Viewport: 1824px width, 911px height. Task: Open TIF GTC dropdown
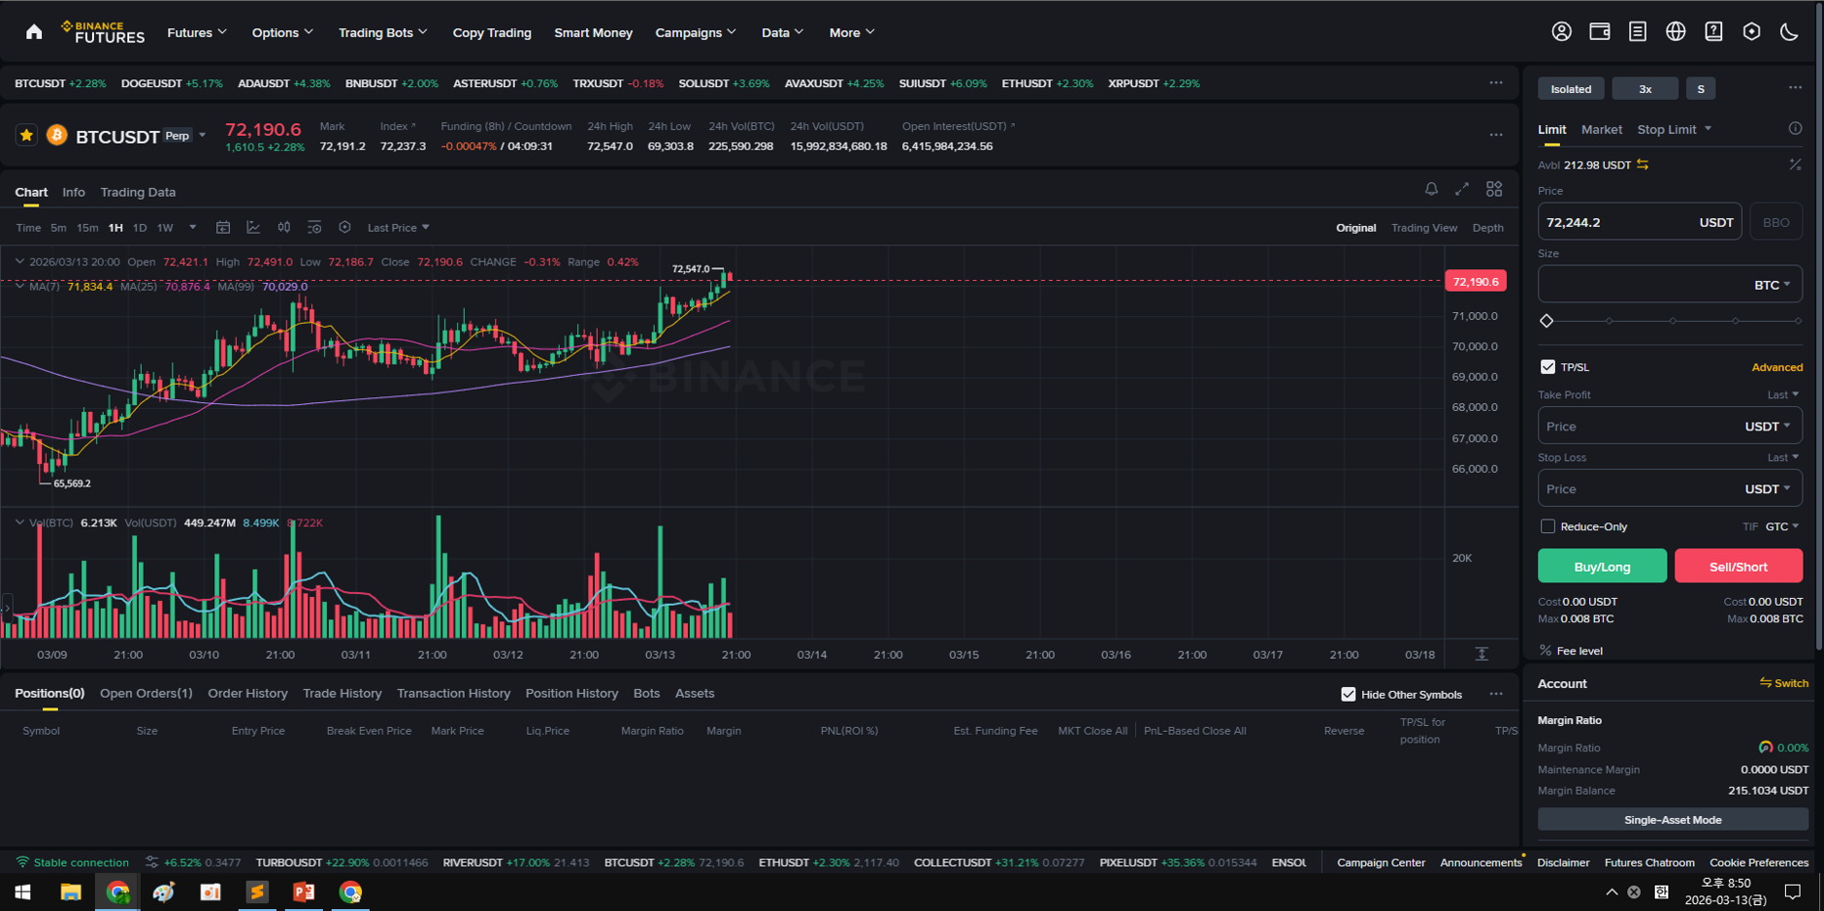point(1782,526)
